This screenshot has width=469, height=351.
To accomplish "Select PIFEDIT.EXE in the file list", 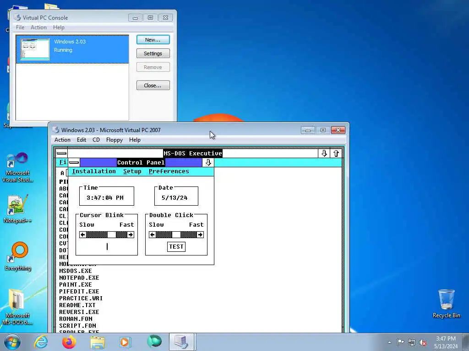I will click(x=79, y=291).
